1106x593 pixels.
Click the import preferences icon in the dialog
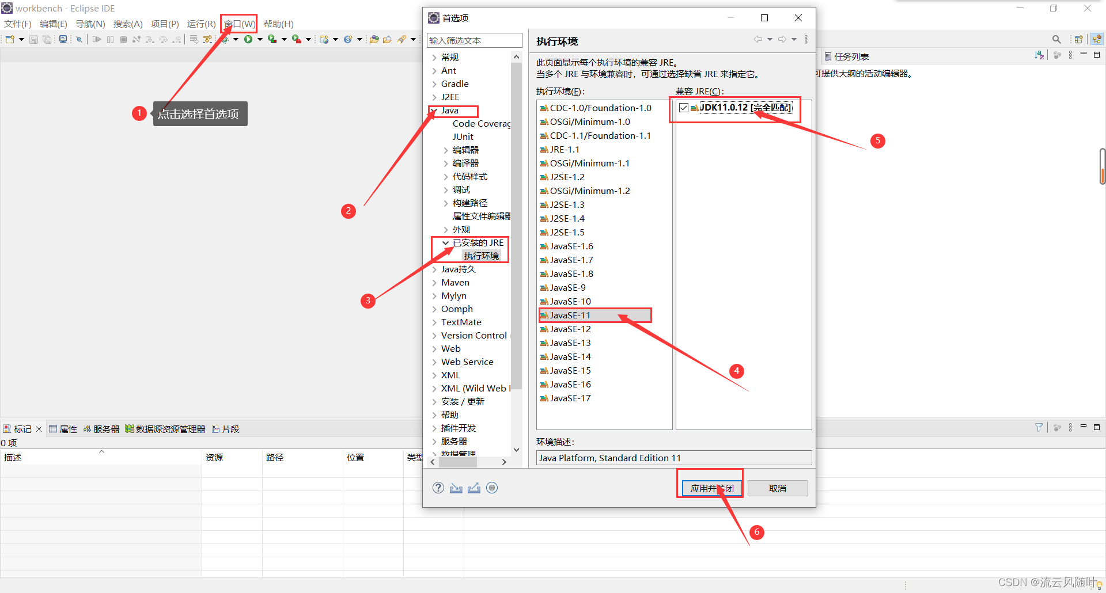point(456,488)
